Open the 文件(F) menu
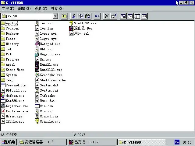This screenshot has width=195, height=146. pos(8,9)
